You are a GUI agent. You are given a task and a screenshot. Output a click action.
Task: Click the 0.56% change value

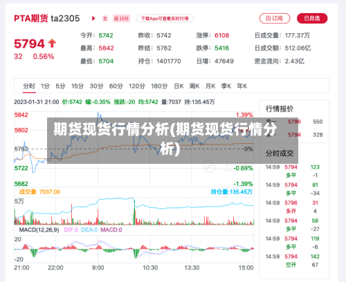pyautogui.click(x=44, y=57)
